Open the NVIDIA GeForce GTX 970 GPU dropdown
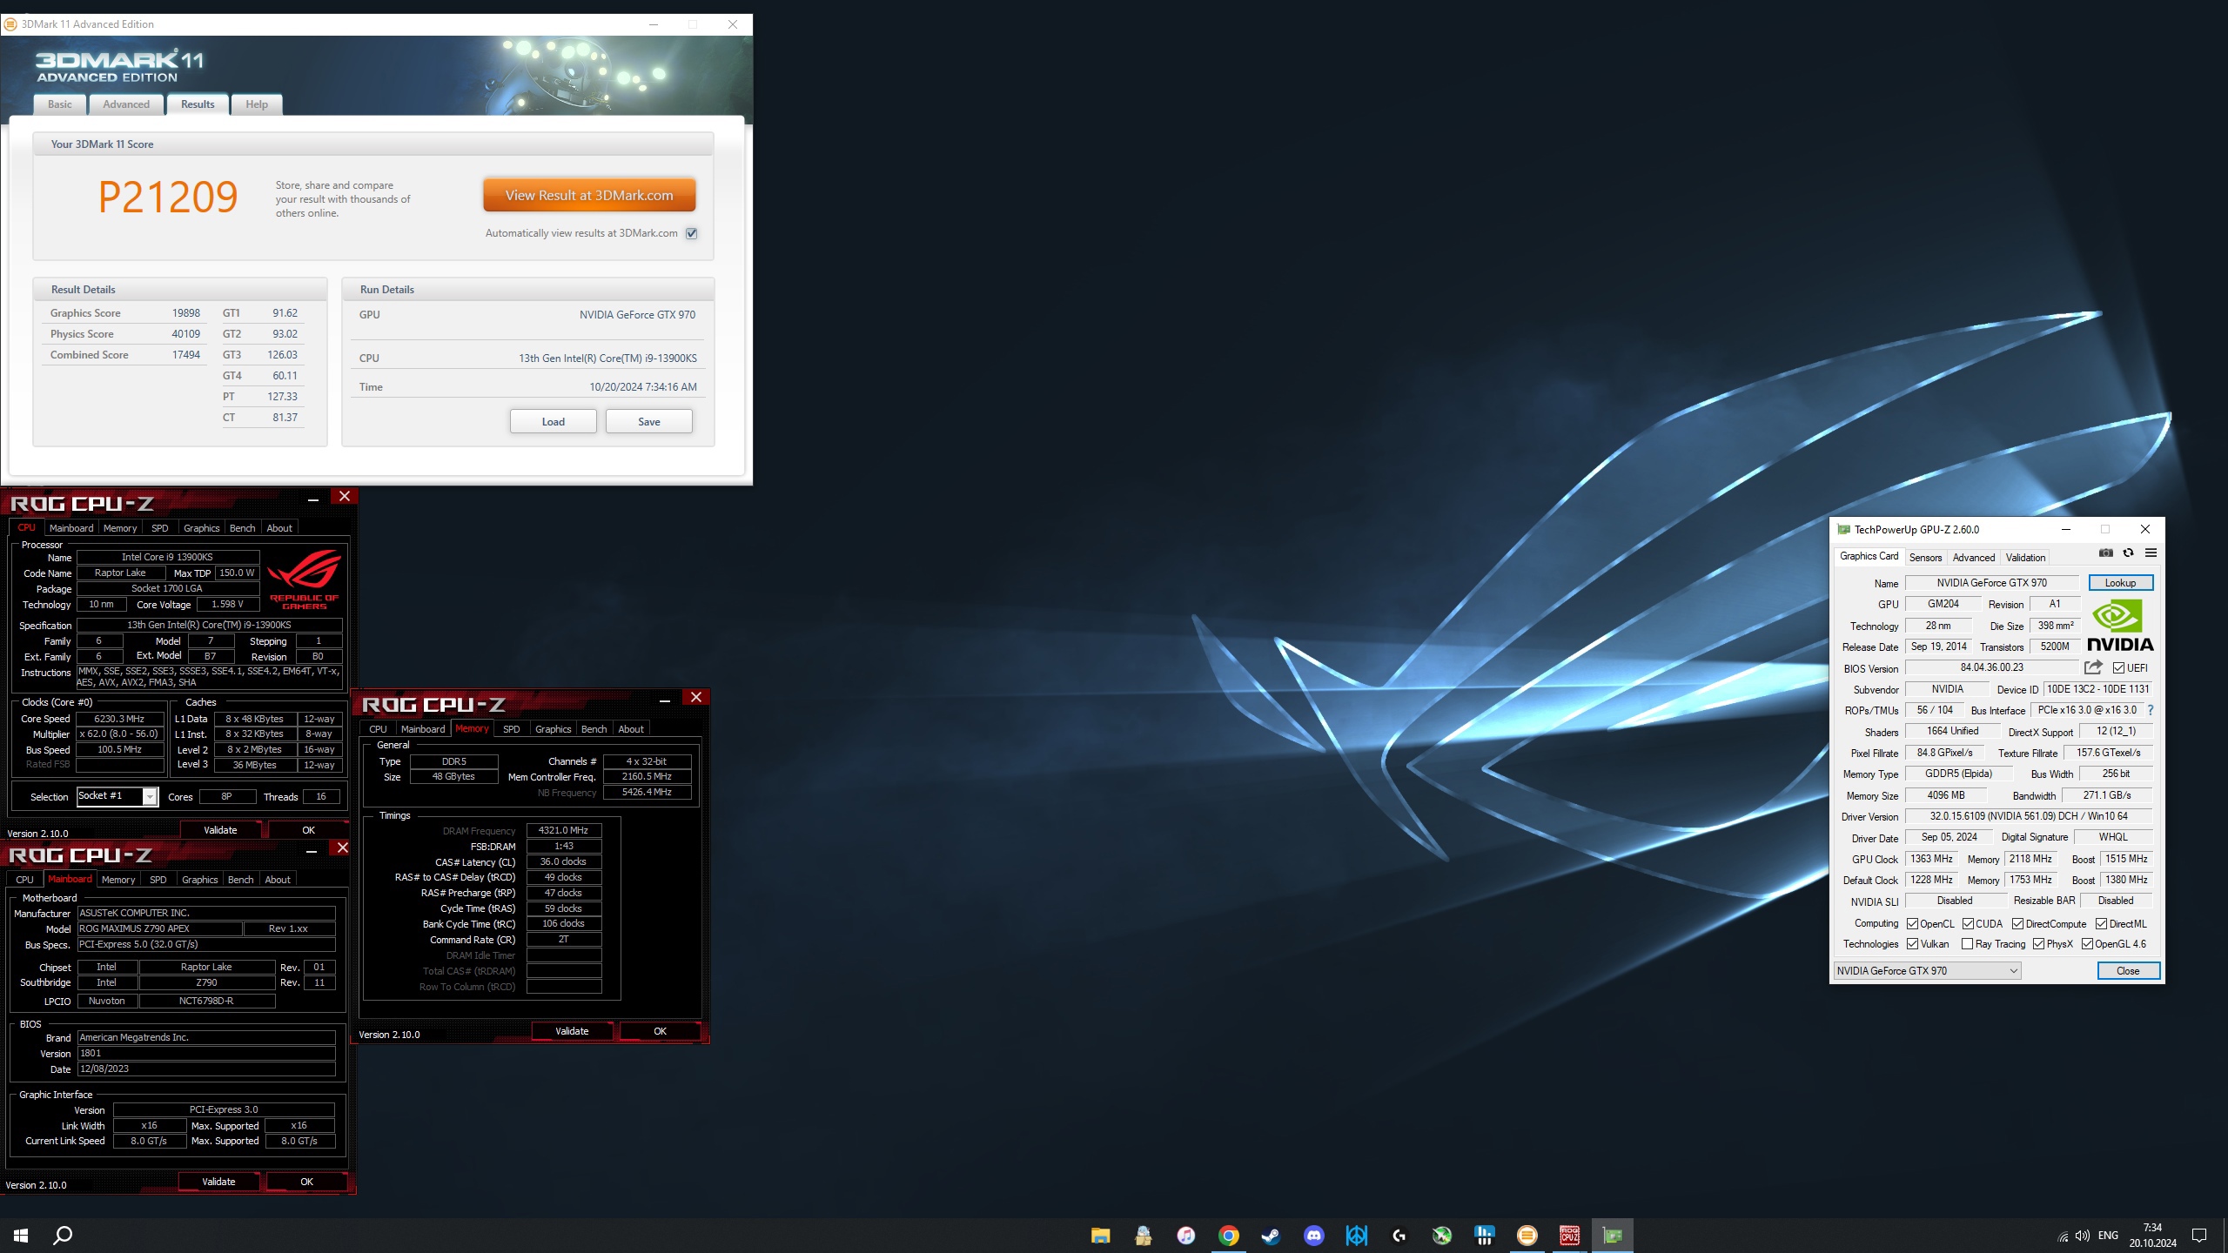The height and width of the screenshot is (1253, 2228). point(1927,971)
